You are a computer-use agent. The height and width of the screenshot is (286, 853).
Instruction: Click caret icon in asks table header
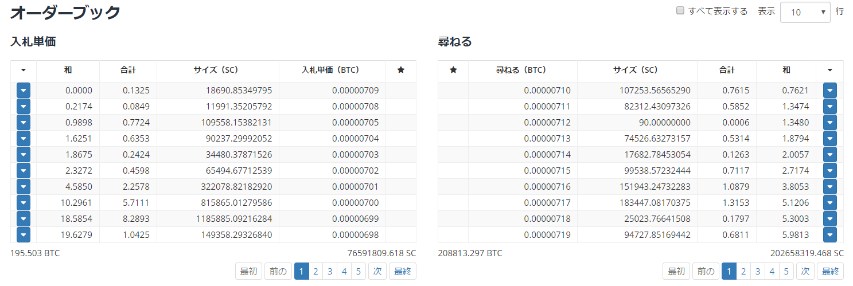click(829, 70)
